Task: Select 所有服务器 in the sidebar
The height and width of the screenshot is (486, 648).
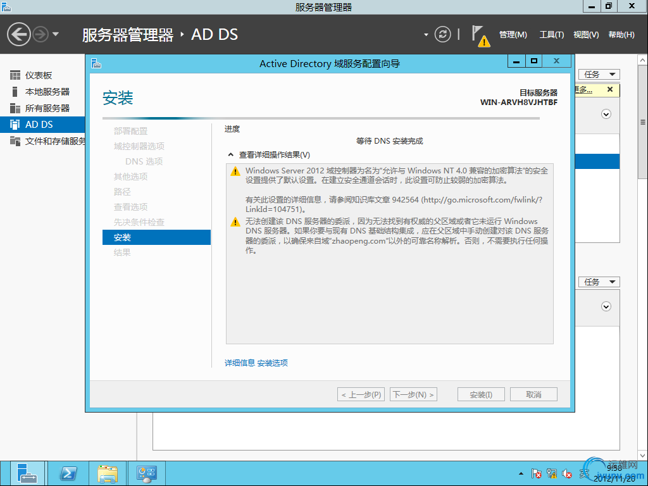Action: point(47,108)
